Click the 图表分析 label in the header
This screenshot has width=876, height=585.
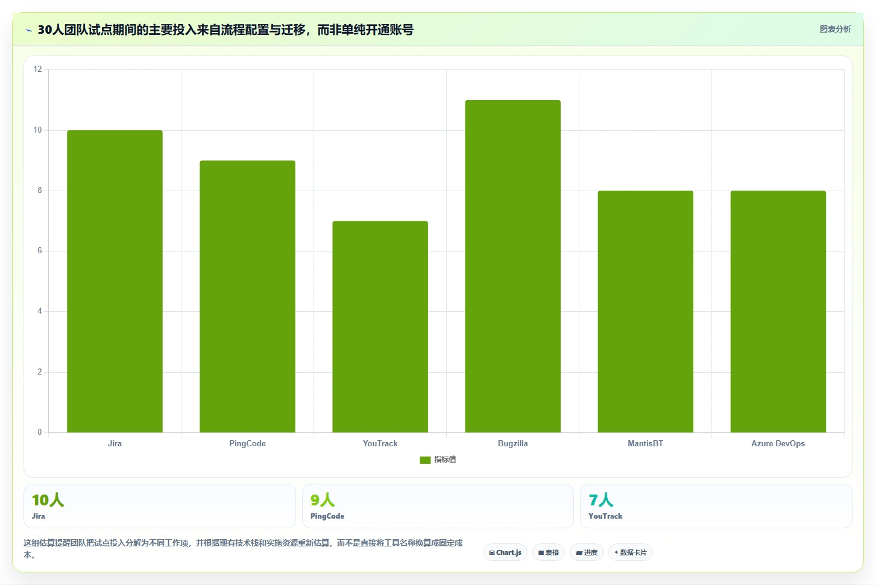[835, 29]
